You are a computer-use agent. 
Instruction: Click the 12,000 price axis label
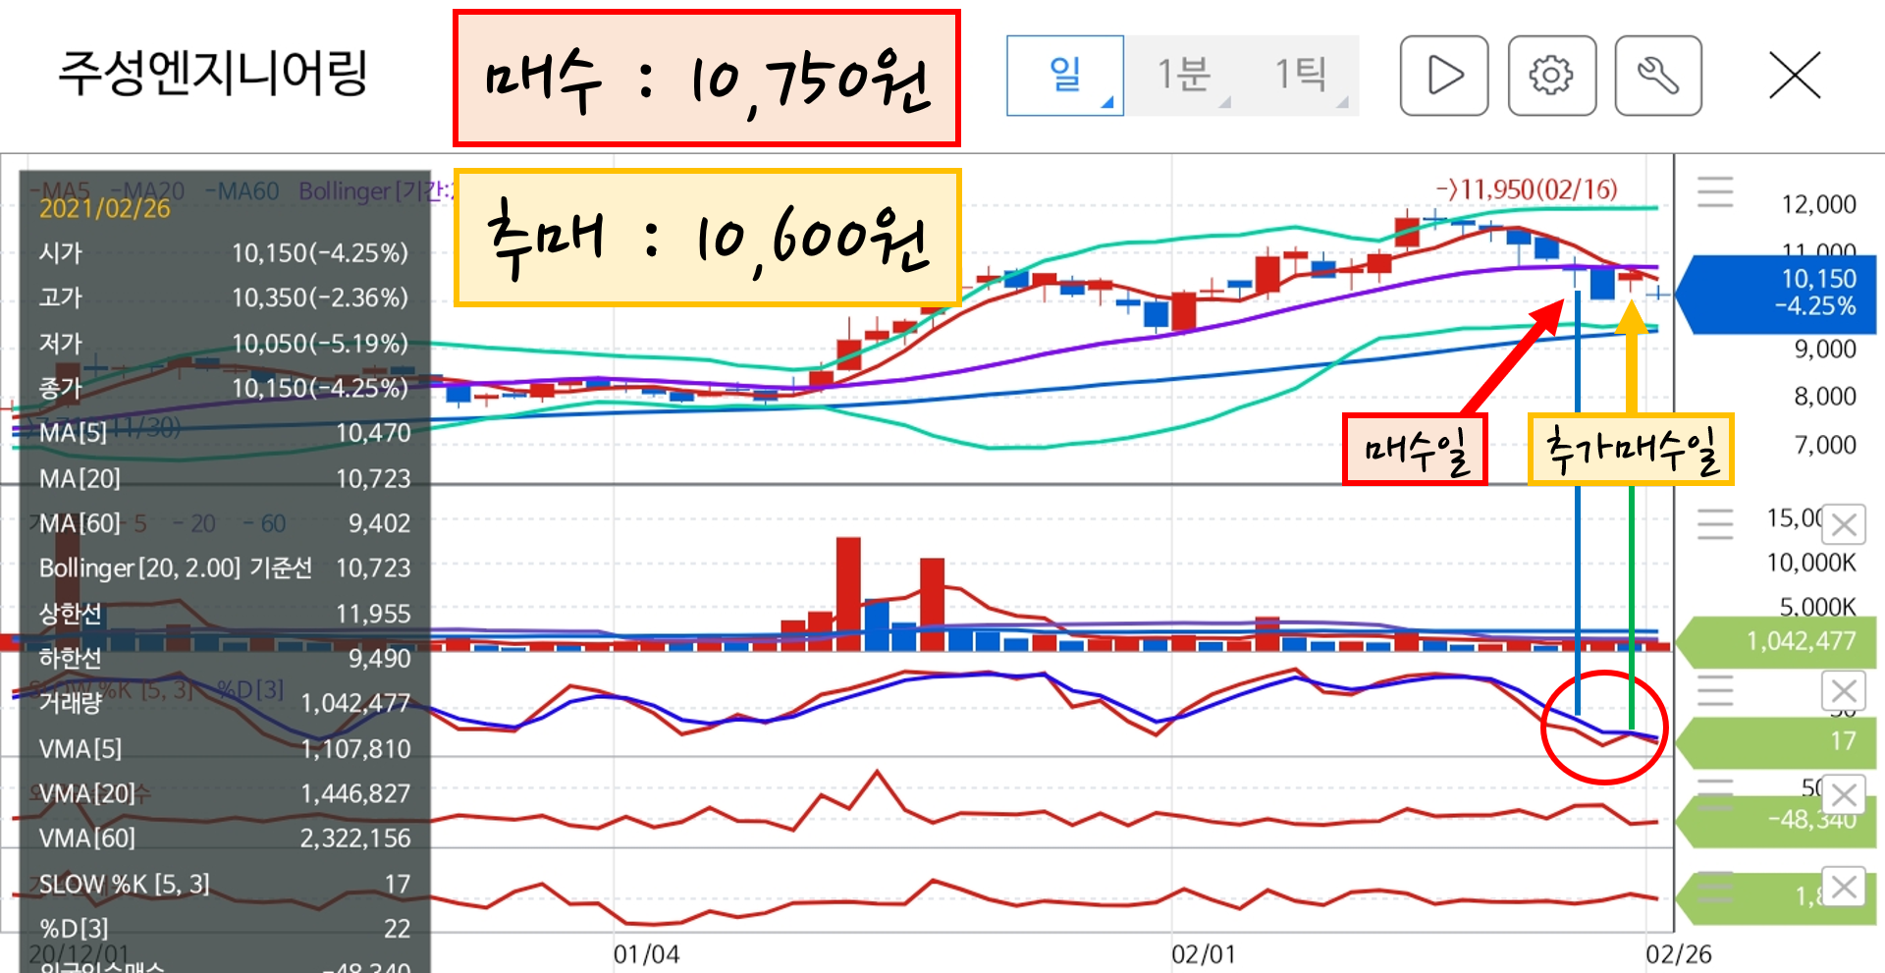point(1818,204)
